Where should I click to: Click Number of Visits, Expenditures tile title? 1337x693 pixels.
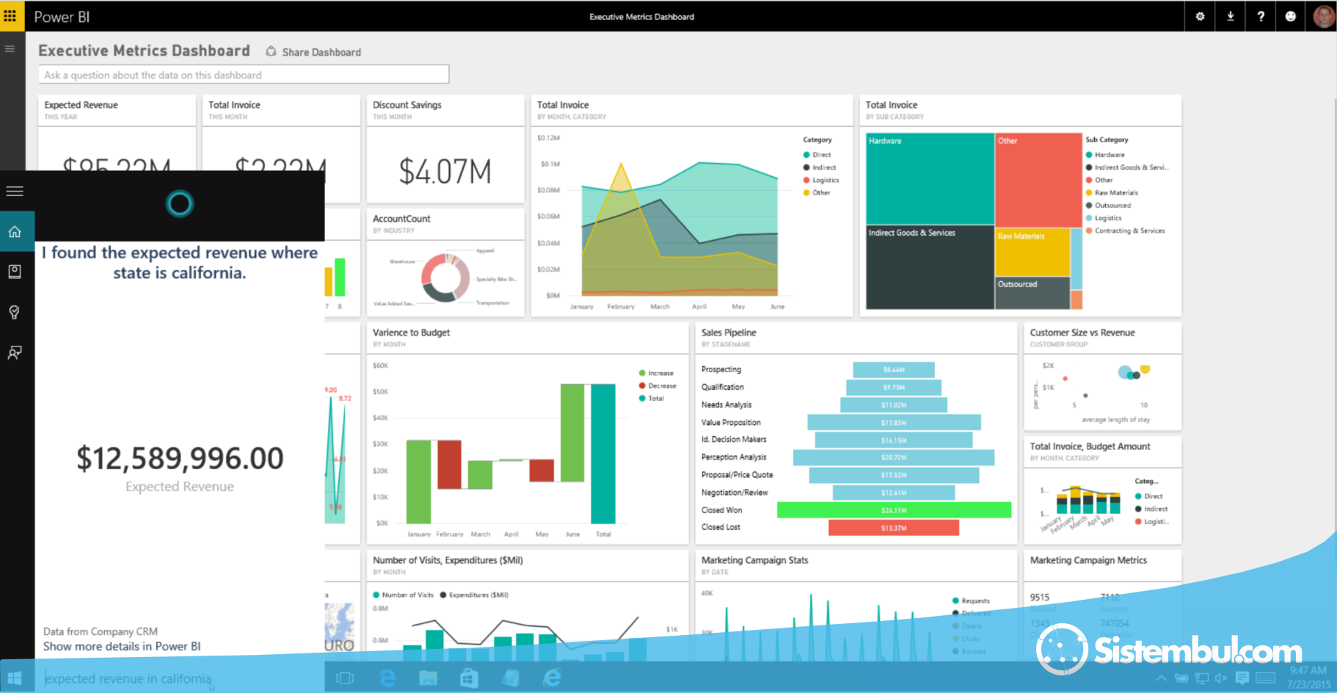point(448,560)
